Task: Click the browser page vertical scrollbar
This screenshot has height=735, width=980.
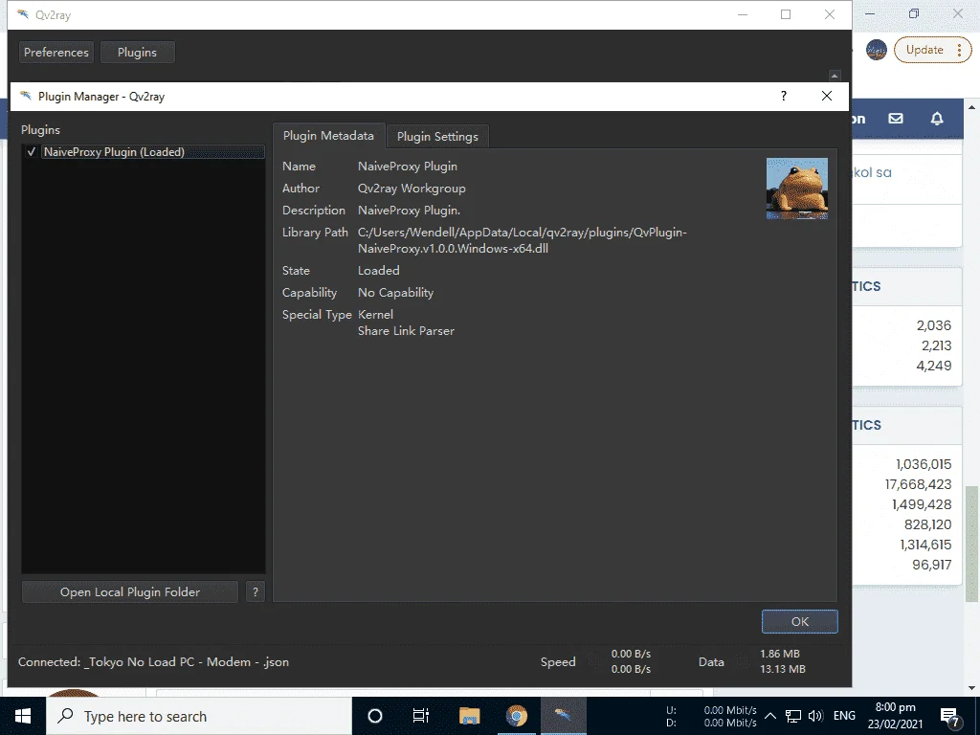Action: click(x=972, y=544)
